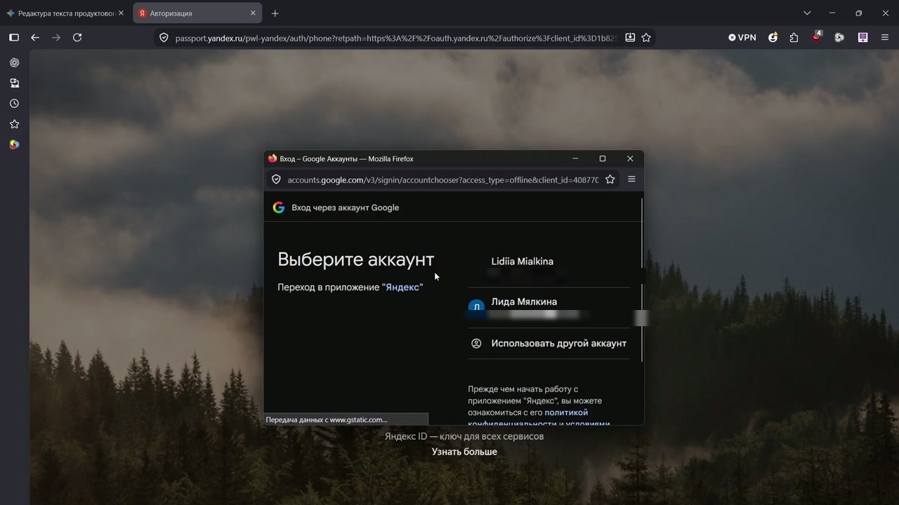The image size is (899, 505).
Task: Reload the Yandex passport page
Action: [77, 37]
